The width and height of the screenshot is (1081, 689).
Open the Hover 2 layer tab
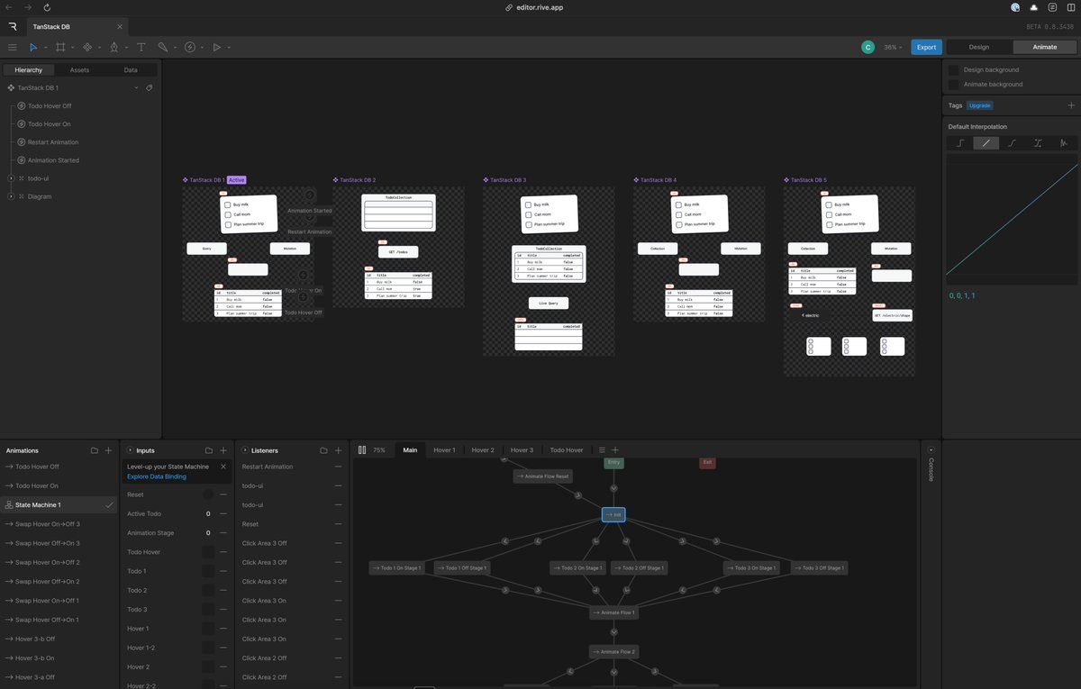click(483, 450)
